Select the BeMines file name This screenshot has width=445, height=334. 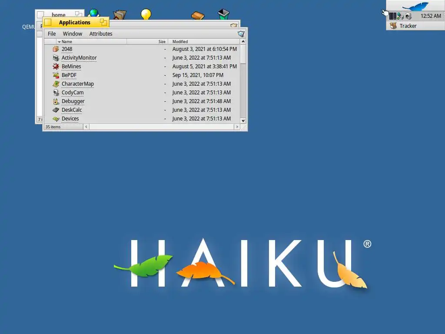coord(71,67)
